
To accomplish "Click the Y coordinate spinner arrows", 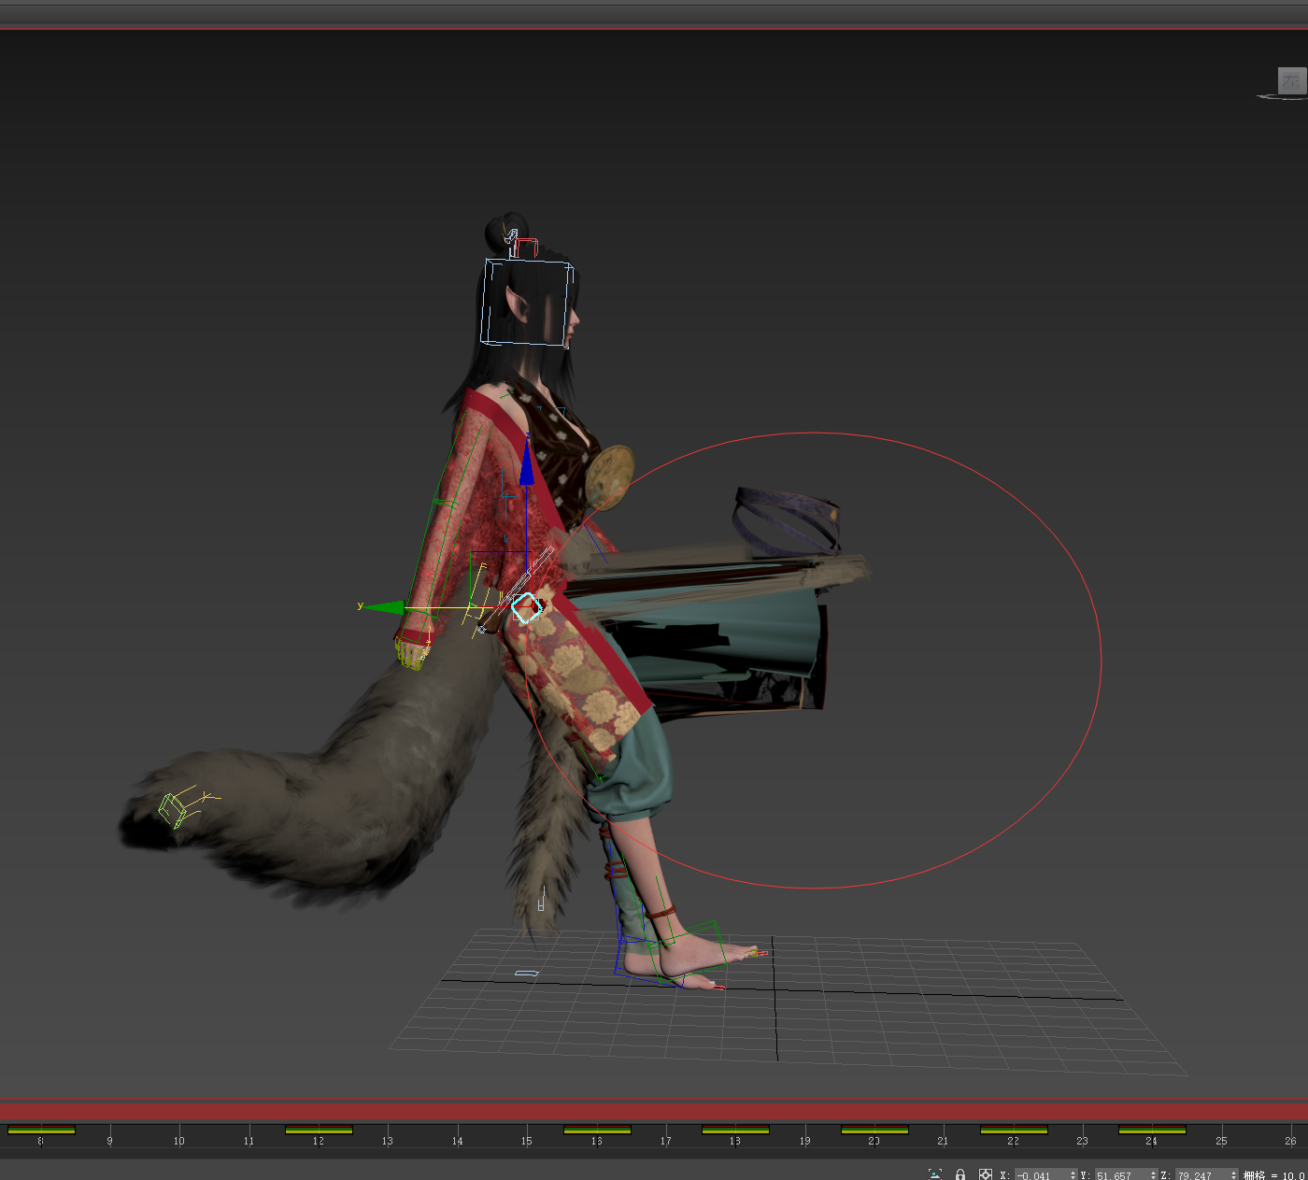I will pyautogui.click(x=1153, y=1175).
